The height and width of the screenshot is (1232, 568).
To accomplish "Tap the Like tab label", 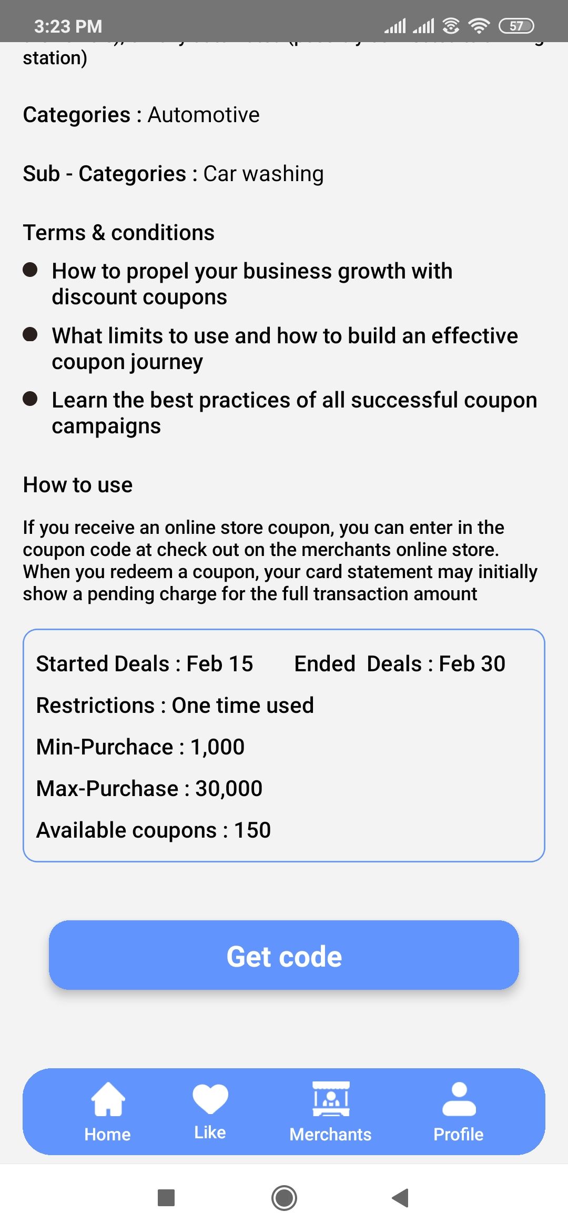I will (210, 1132).
